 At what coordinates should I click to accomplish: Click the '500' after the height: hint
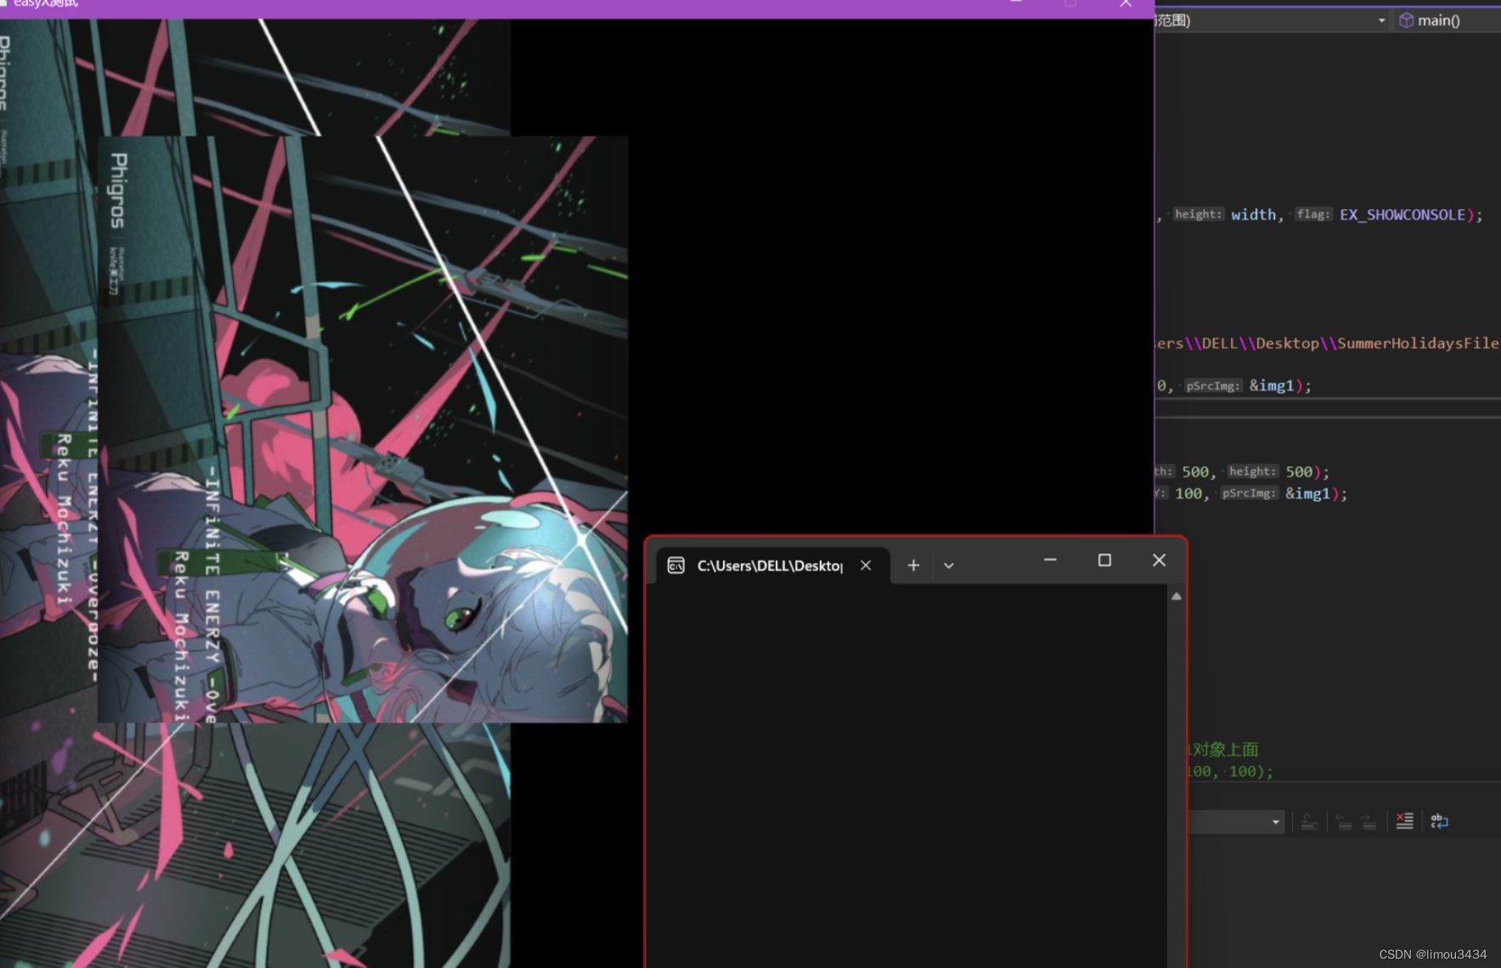tap(1299, 471)
